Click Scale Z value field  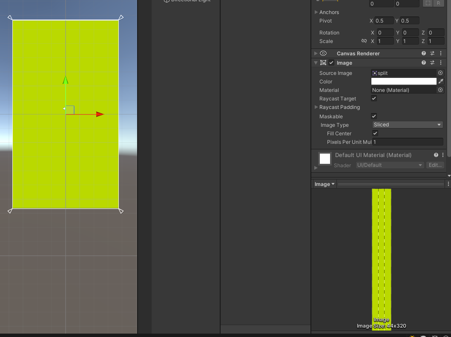[436, 41]
